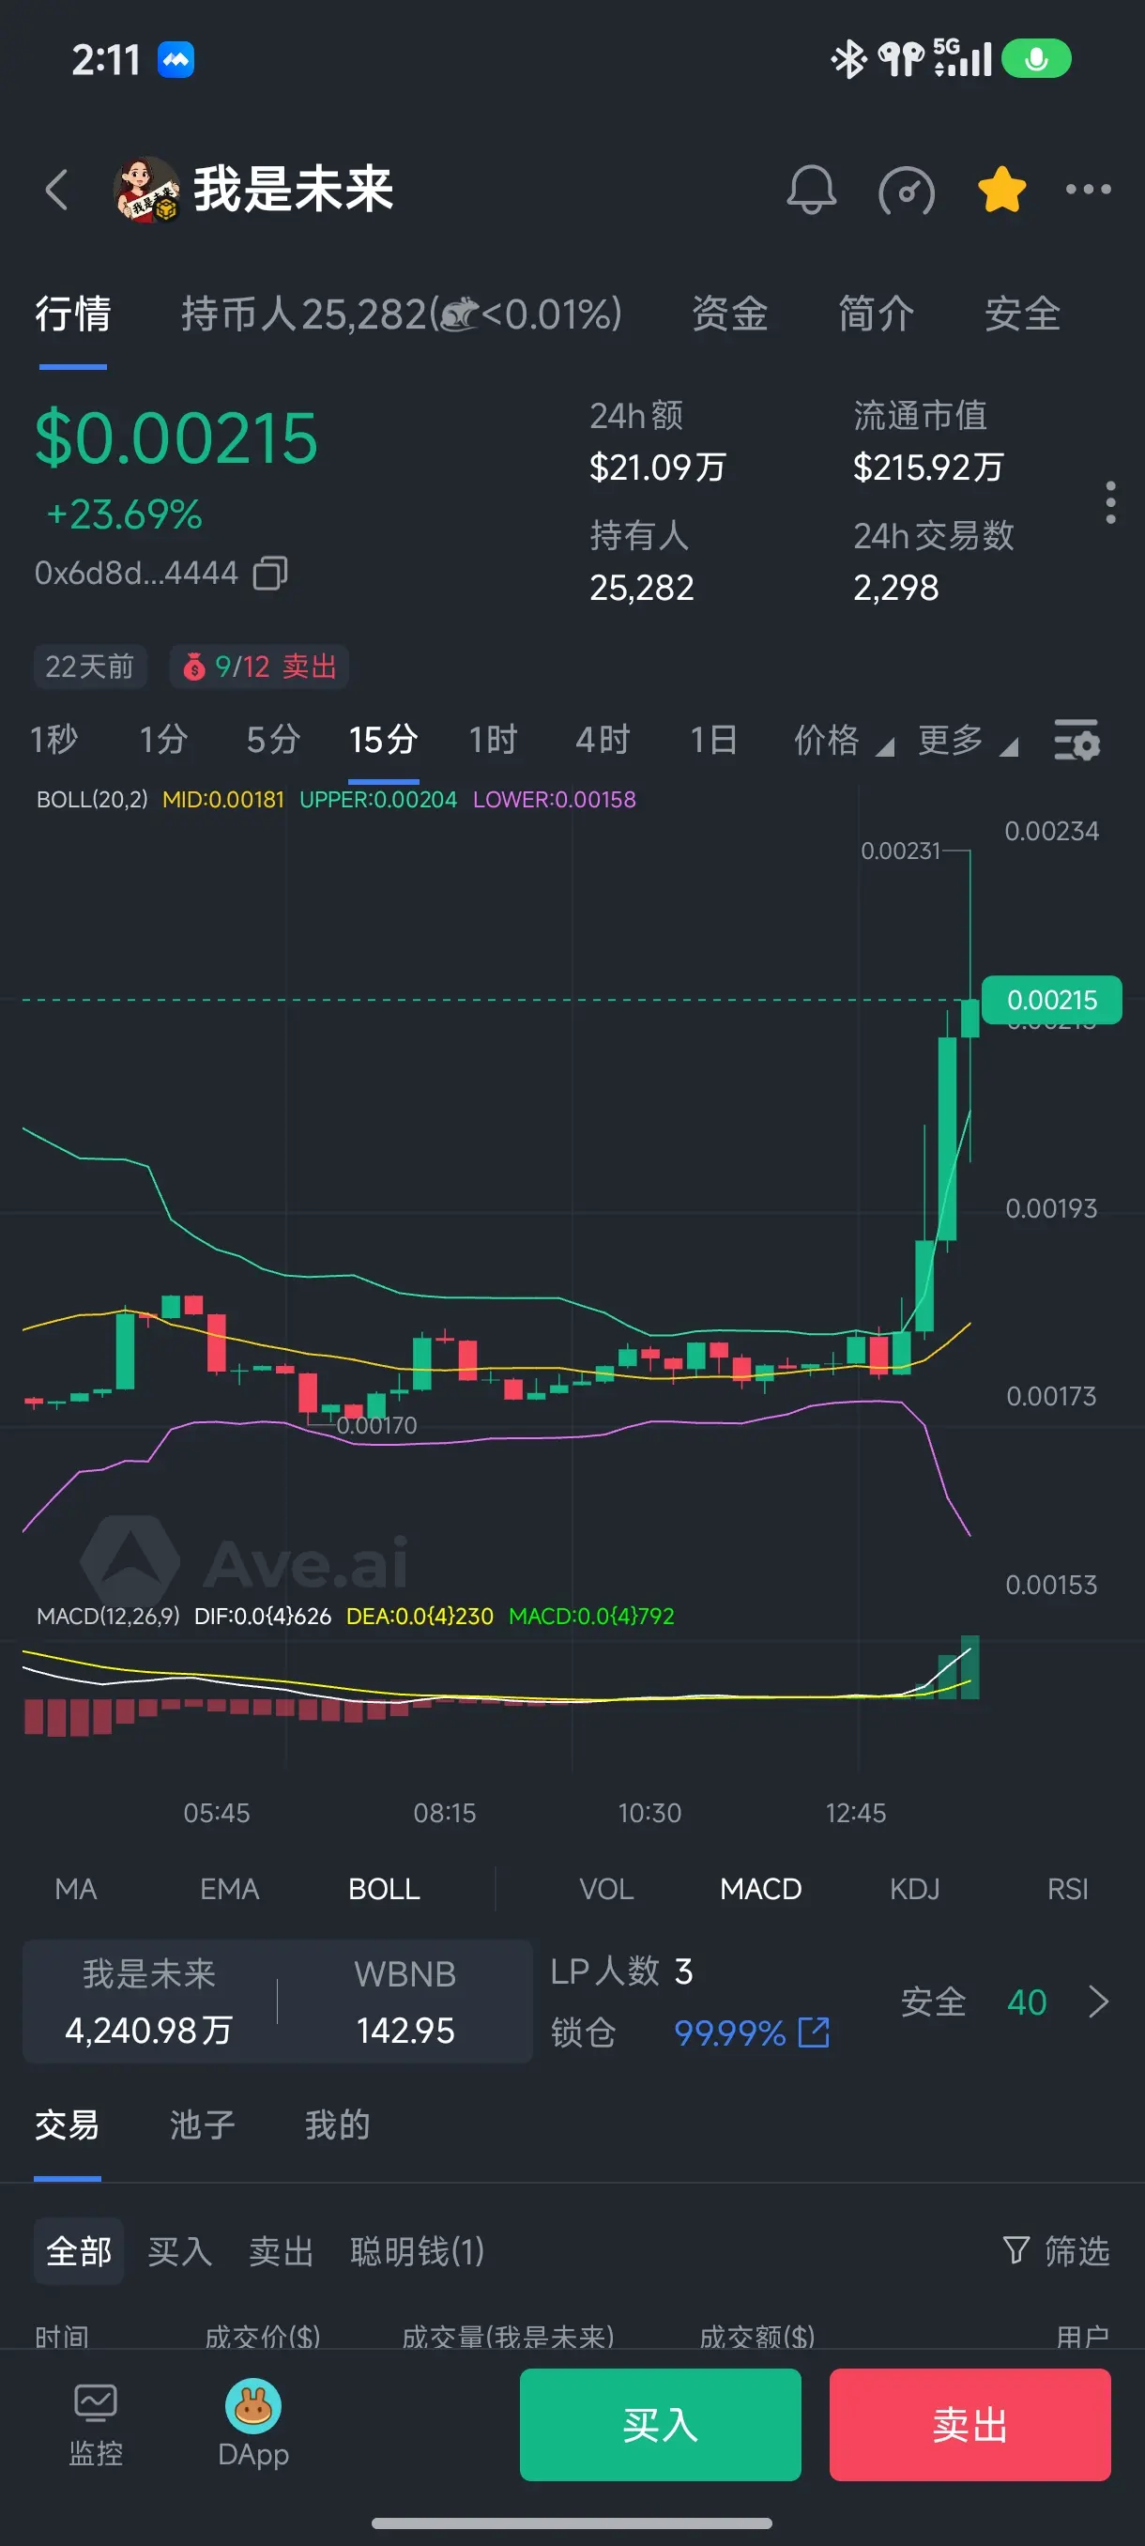Tap the three-dot more menu icon
1145x2546 pixels.
coord(1088,189)
